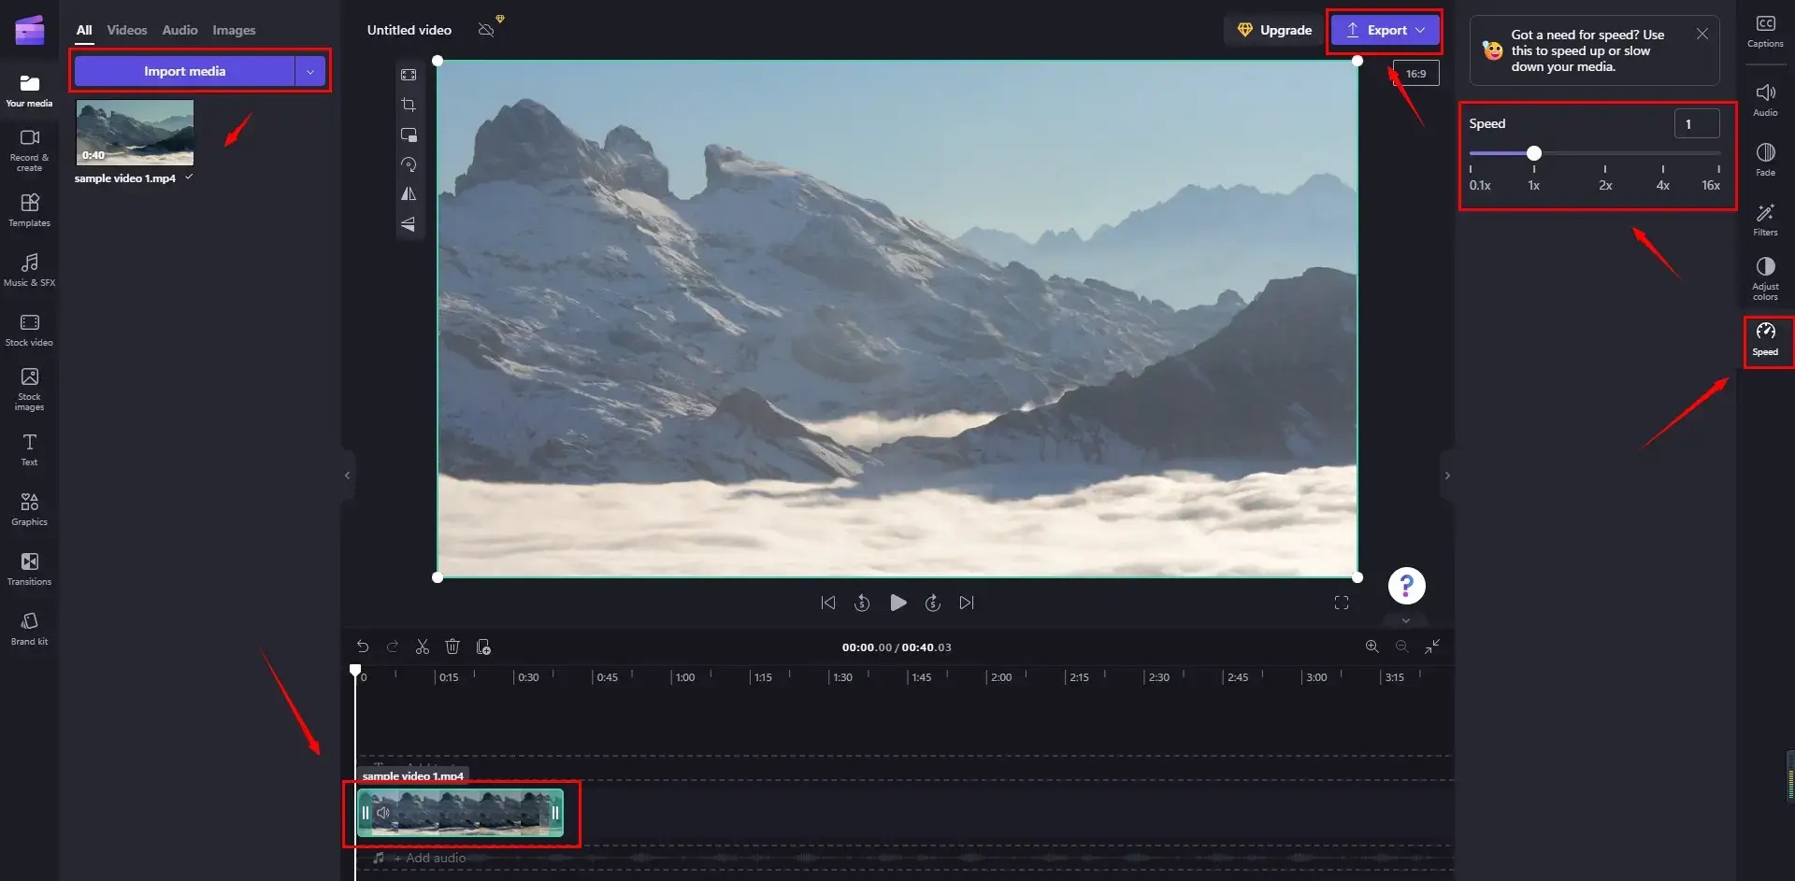Add audio to the timeline track
The image size is (1795, 881).
pyautogui.click(x=429, y=858)
